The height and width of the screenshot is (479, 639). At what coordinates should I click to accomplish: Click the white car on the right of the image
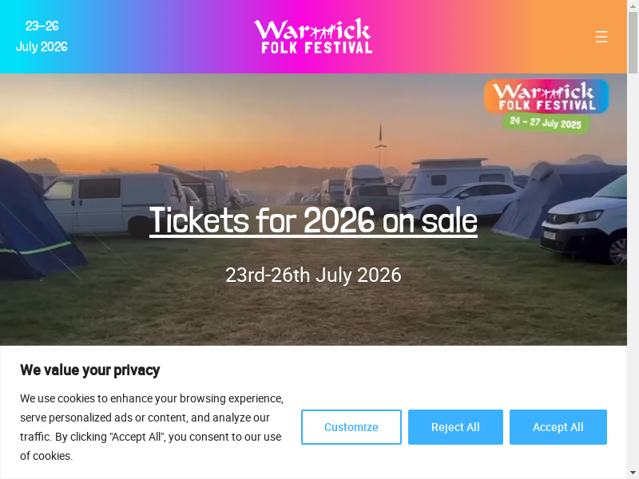click(584, 222)
